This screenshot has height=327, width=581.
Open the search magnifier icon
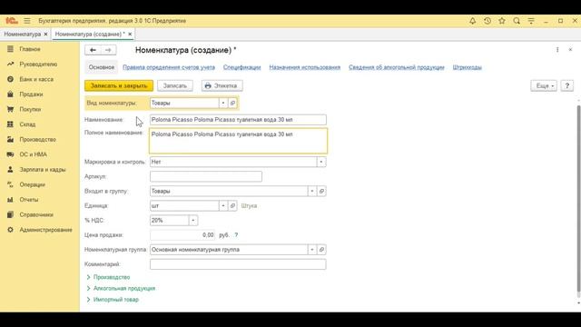point(517,21)
